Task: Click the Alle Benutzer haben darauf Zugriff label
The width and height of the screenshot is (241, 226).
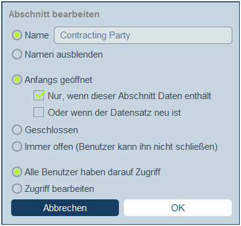Action: tap(92, 172)
